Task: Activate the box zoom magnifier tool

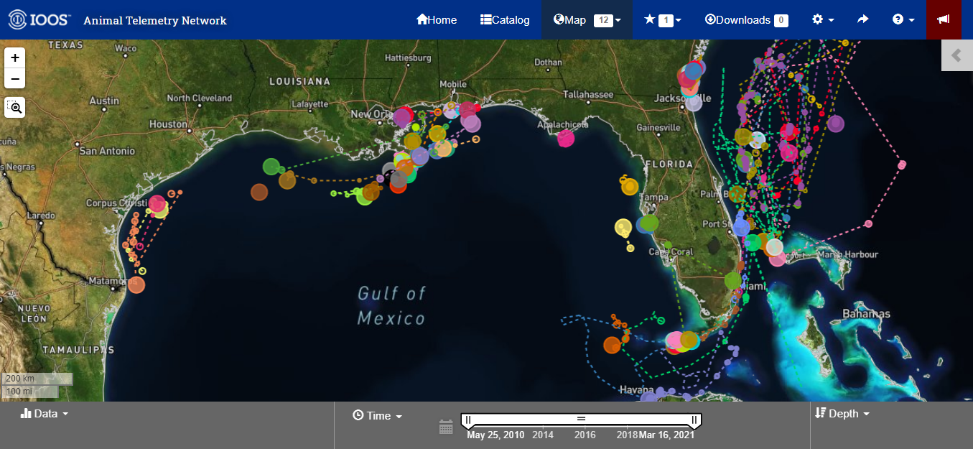Action: (14, 107)
